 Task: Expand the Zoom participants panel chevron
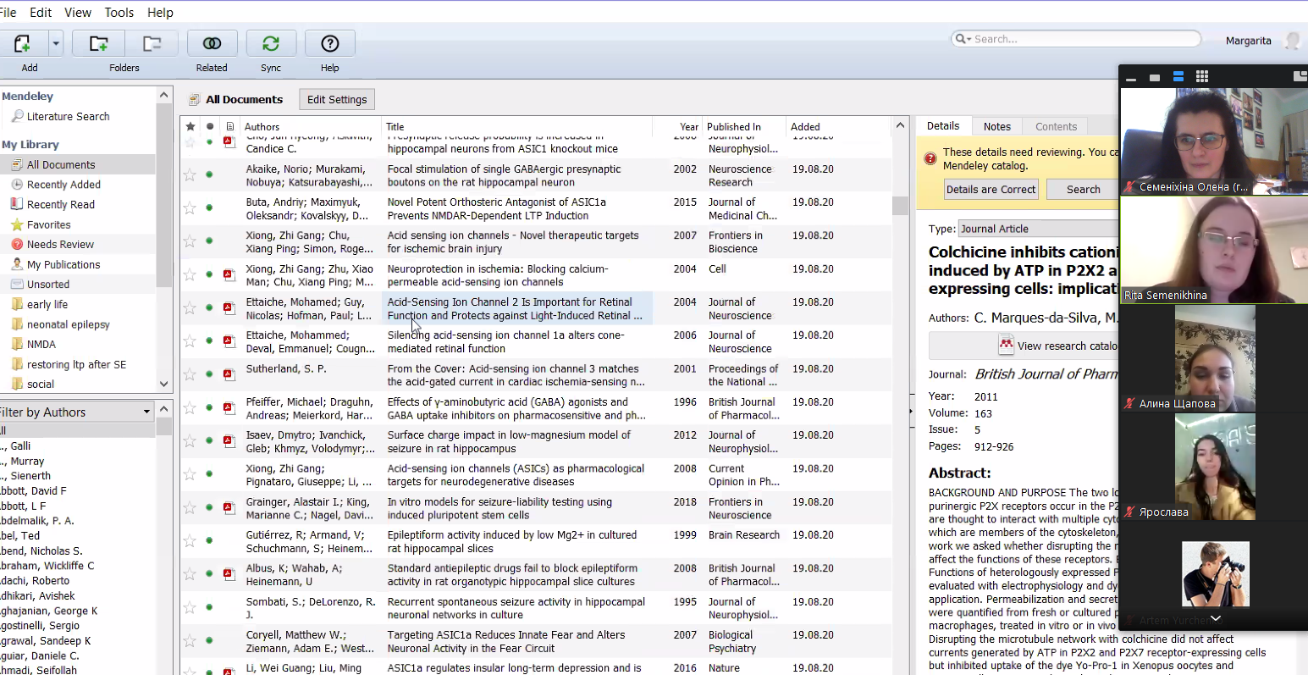tap(1215, 619)
